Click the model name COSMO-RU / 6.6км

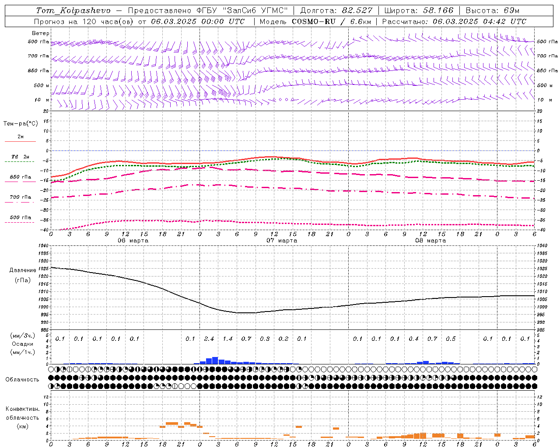click(x=332, y=21)
